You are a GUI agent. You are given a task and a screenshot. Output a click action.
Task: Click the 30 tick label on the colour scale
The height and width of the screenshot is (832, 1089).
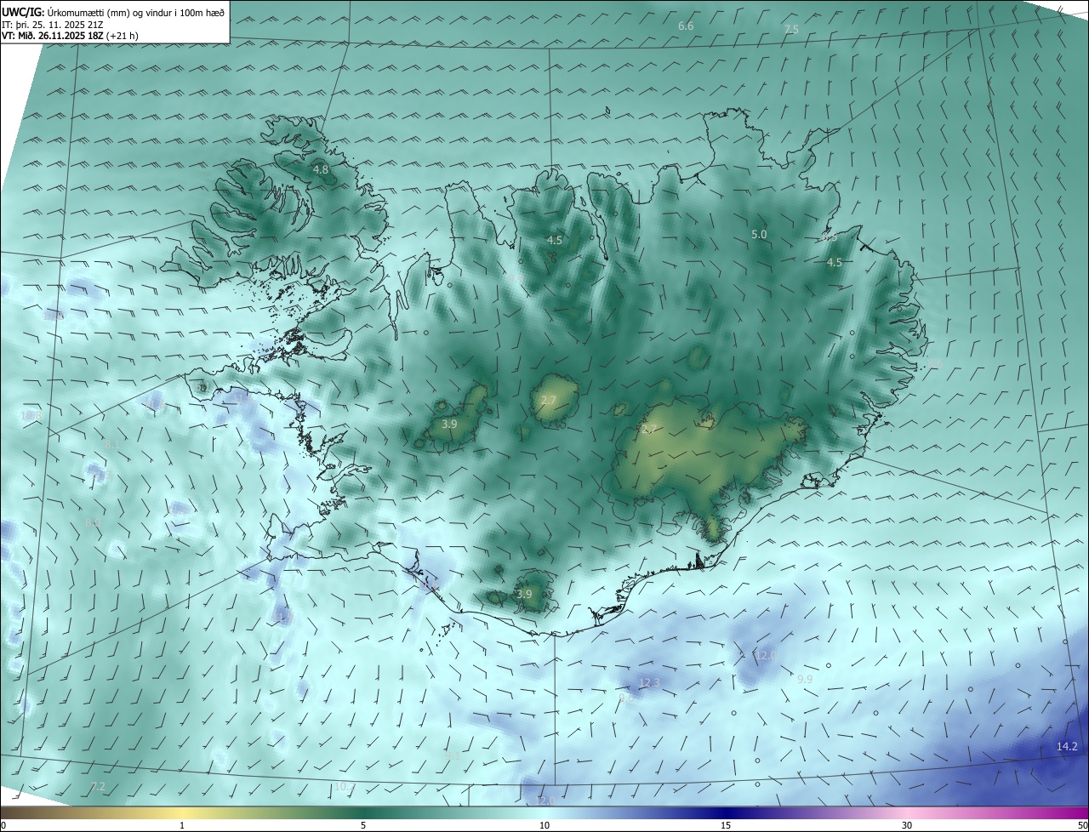coord(907,825)
